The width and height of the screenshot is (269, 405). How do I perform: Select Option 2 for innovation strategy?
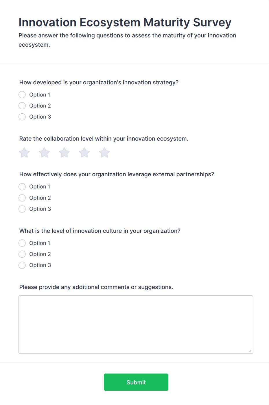[22, 106]
